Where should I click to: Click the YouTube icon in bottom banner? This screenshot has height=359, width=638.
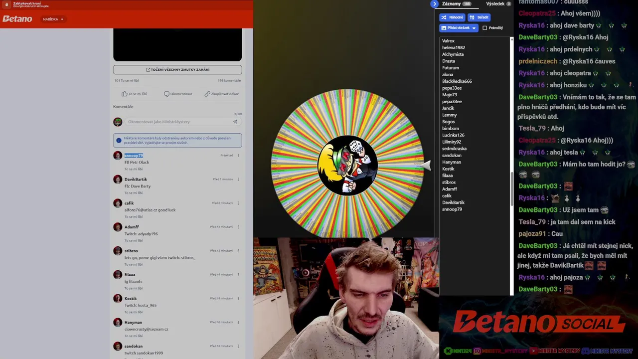pos(533,351)
